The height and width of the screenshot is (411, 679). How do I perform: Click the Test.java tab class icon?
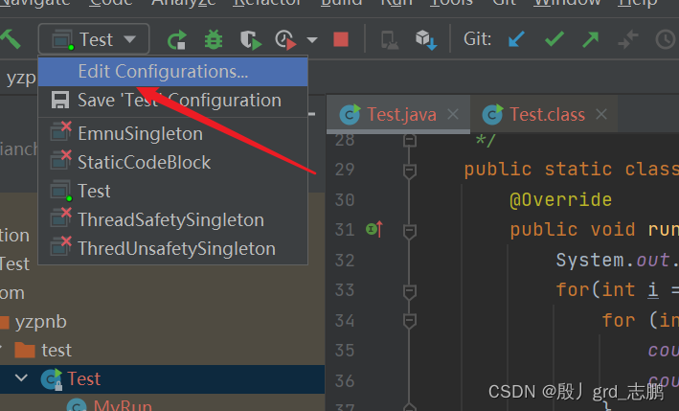click(350, 114)
